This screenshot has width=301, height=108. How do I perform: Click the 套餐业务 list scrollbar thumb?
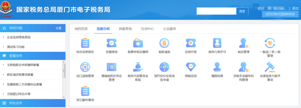64,70
